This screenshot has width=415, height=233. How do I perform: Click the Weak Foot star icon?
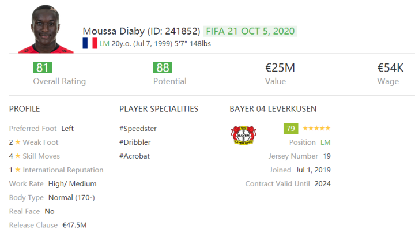(18, 142)
